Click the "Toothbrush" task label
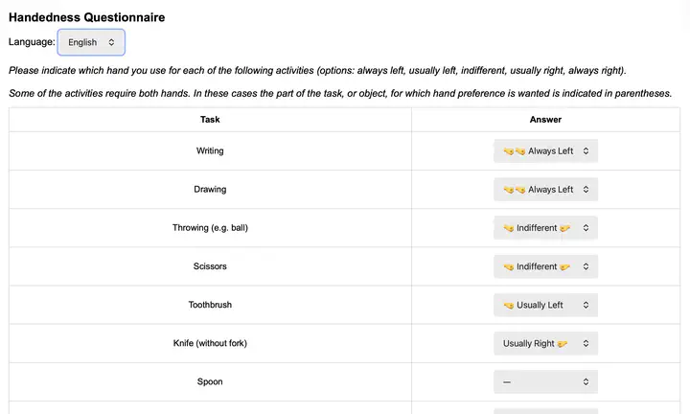The image size is (690, 414). [210, 305]
